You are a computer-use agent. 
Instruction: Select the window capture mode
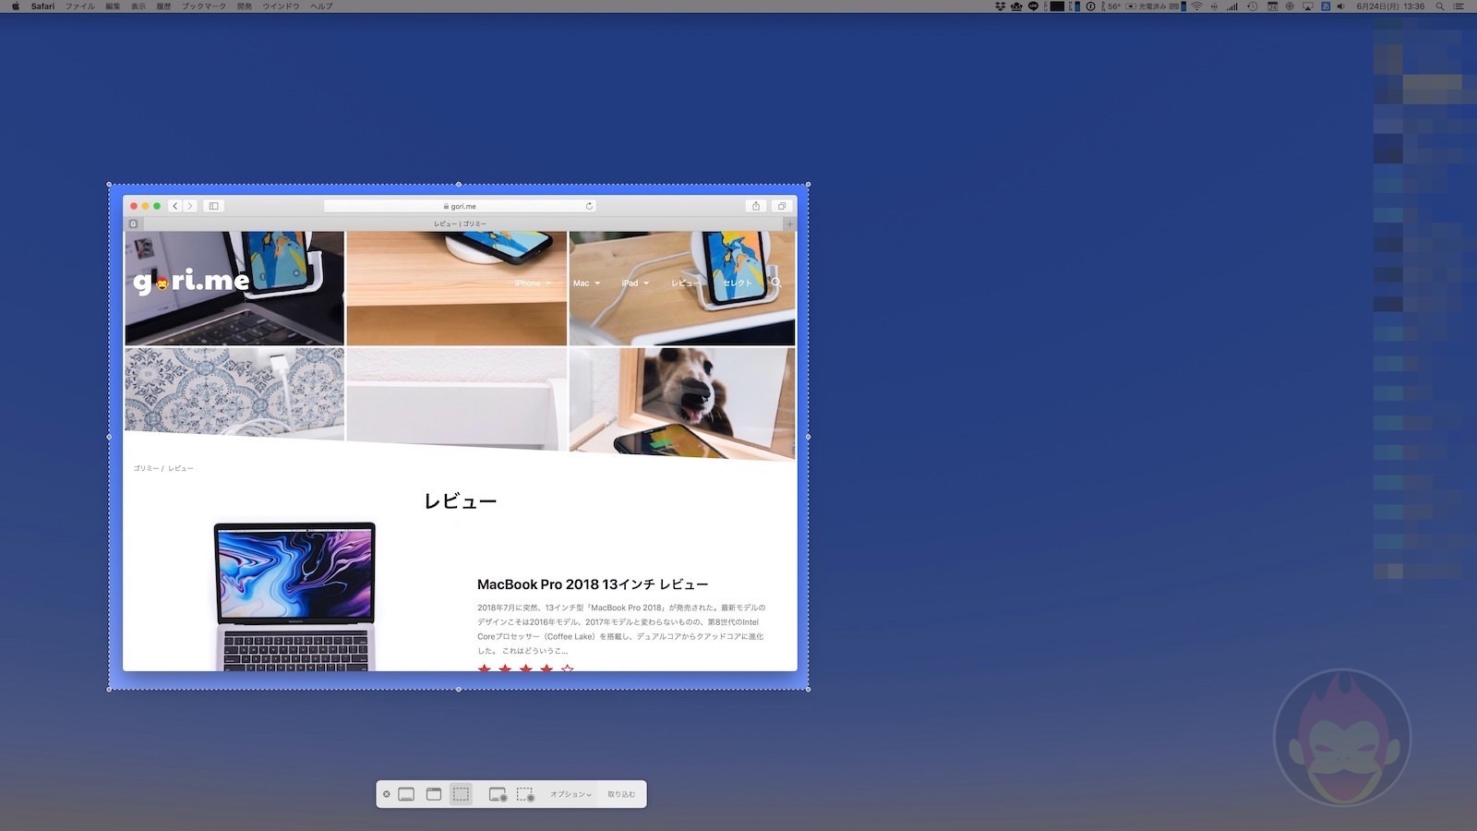point(433,794)
